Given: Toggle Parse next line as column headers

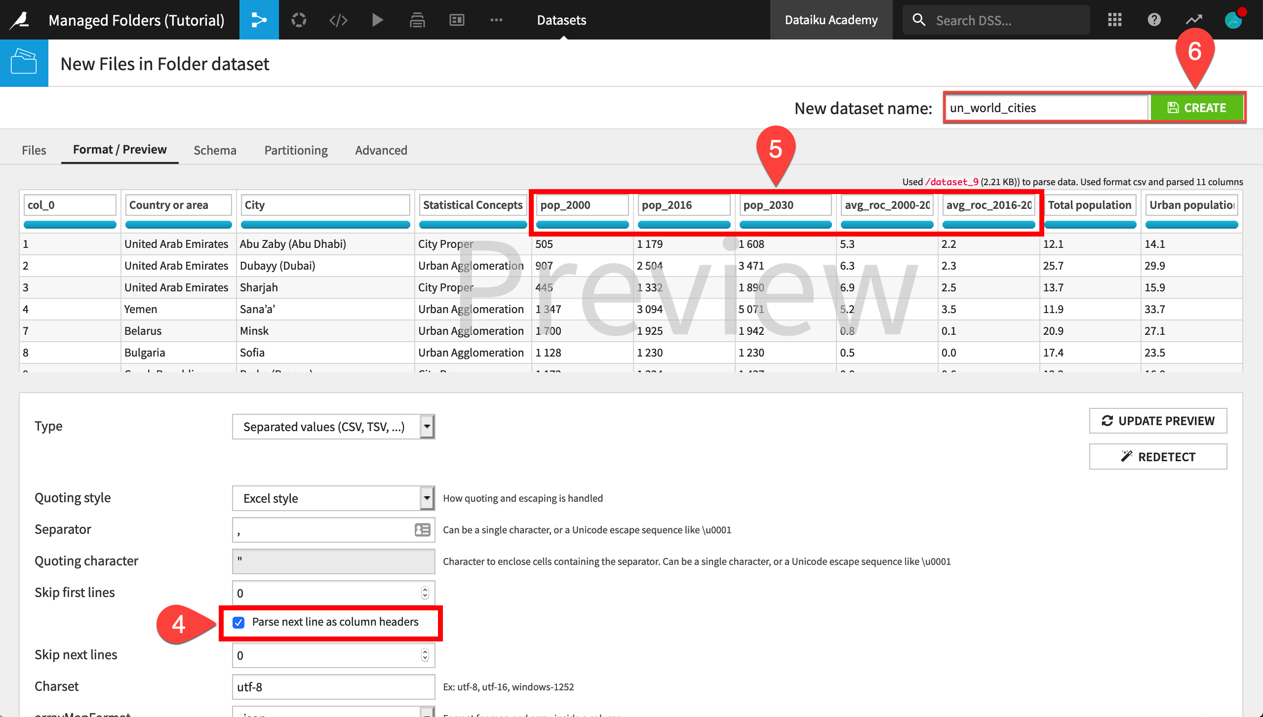Looking at the screenshot, I should (239, 622).
